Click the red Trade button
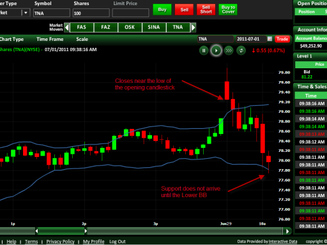 click(282, 39)
